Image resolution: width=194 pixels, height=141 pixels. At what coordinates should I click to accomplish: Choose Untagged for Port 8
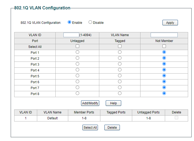pyautogui.click(x=77, y=93)
